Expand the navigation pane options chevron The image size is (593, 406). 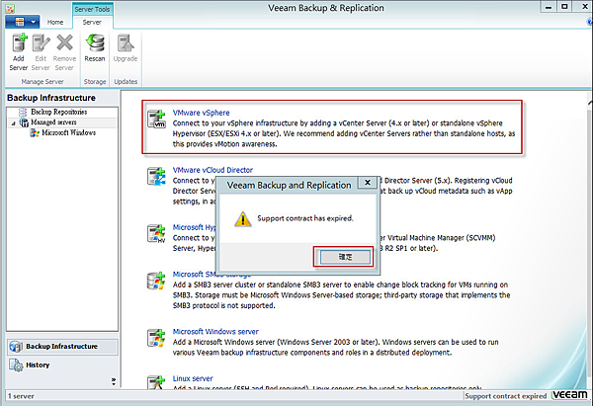pos(114,381)
